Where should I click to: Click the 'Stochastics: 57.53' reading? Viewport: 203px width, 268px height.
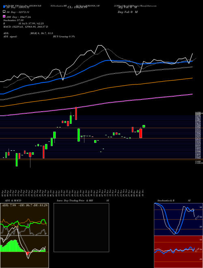click(13, 20)
